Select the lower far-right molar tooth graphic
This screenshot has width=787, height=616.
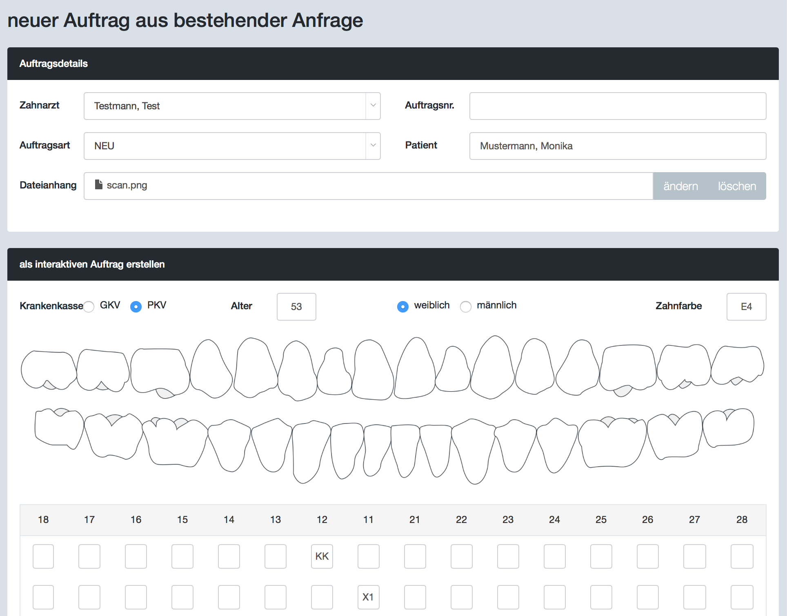pyautogui.click(x=729, y=428)
